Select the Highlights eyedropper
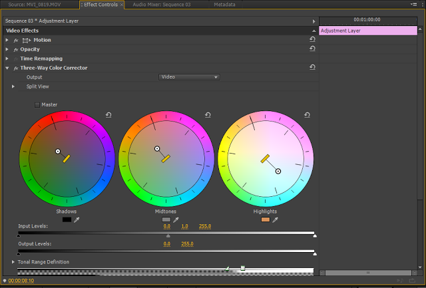The height and width of the screenshot is (288, 426). point(275,219)
